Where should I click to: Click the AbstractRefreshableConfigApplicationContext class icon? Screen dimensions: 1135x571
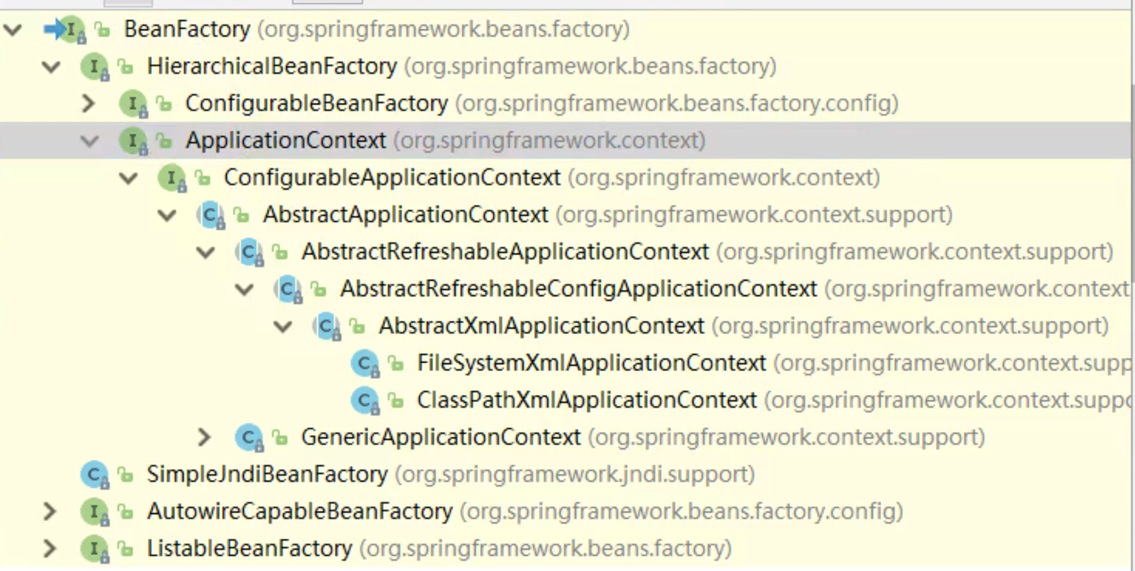pos(288,289)
